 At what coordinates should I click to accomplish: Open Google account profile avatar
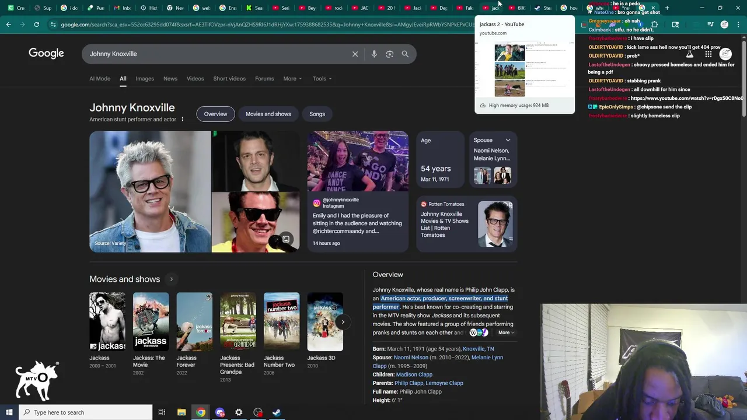tap(725, 54)
